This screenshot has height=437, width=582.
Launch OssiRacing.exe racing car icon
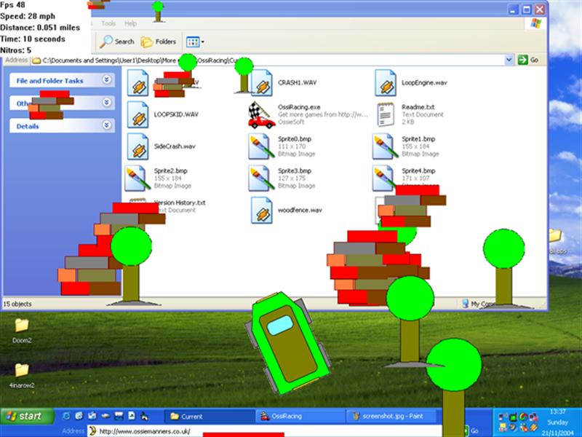point(262,115)
